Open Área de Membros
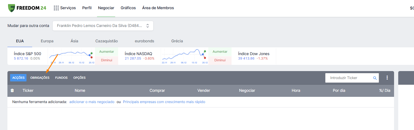The width and height of the screenshot is (414, 130). (158, 8)
